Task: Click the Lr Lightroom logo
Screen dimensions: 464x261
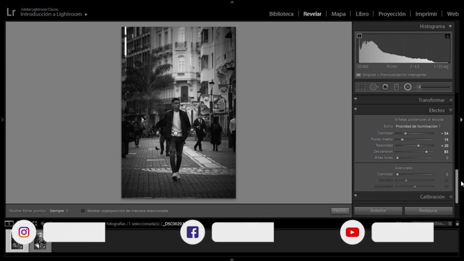Action: click(11, 12)
